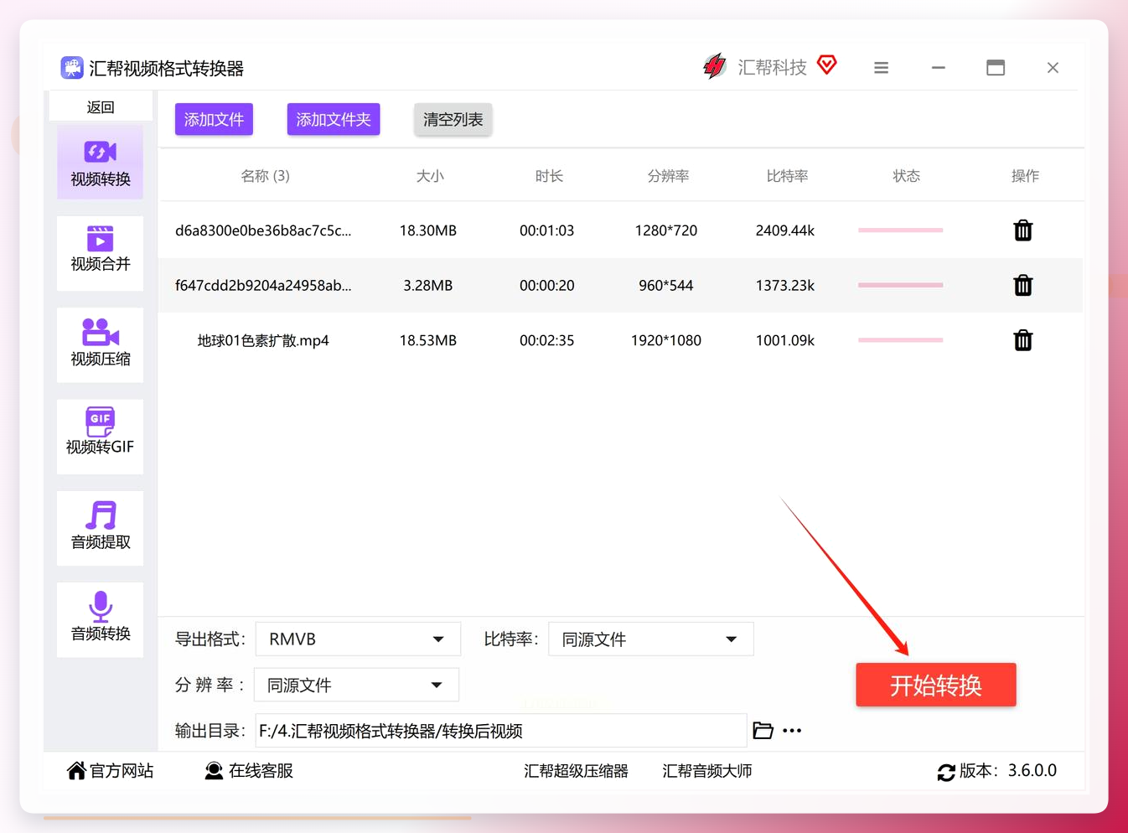Open the 视频压缩 video compression module
This screenshot has height=833, width=1128.
(x=101, y=344)
